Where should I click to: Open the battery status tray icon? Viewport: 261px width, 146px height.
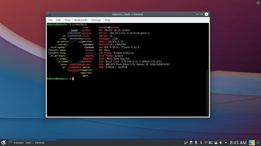[211, 142]
